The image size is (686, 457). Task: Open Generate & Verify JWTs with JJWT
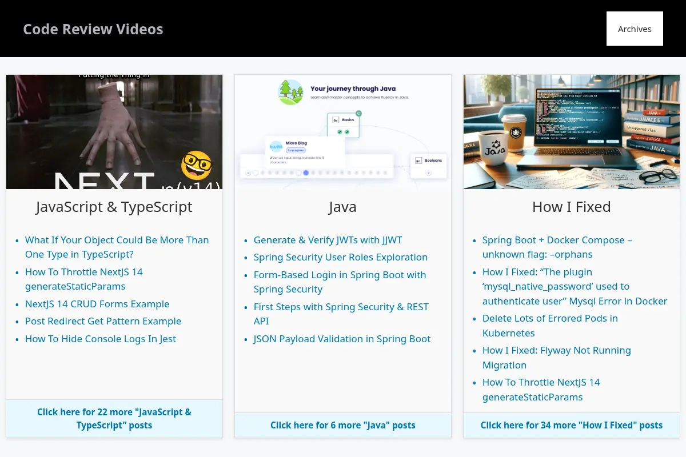(x=328, y=240)
